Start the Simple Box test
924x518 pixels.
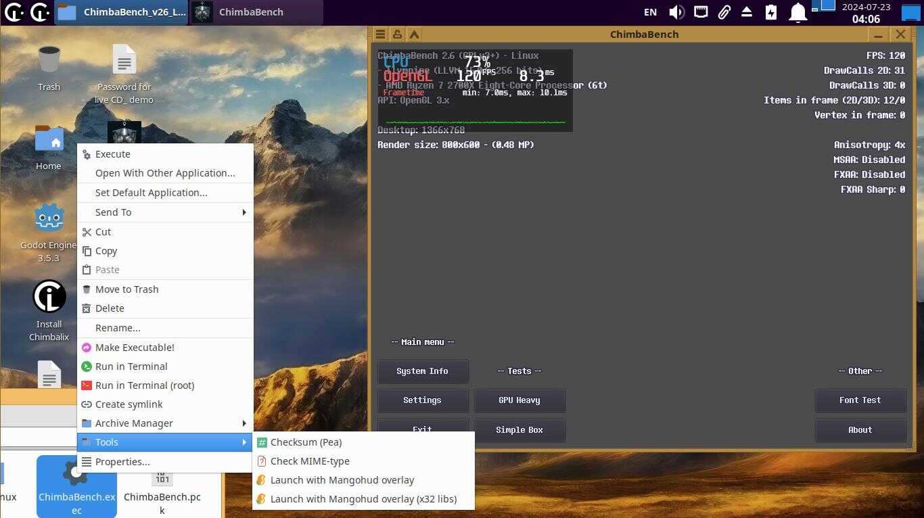coord(519,430)
